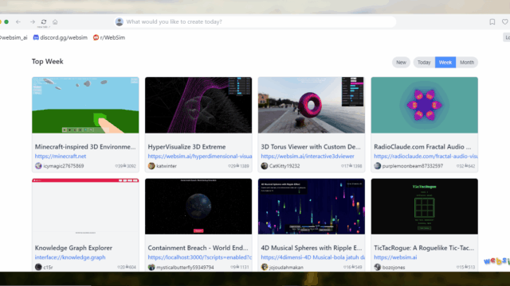Click username icymagic27675869
The image size is (510, 286).
click(64, 166)
